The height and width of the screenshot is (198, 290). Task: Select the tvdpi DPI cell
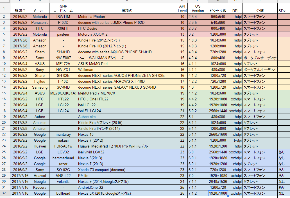click(235, 140)
